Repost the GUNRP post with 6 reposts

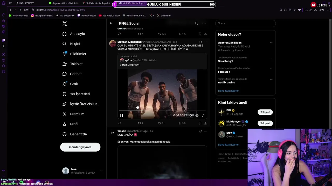click(140, 34)
